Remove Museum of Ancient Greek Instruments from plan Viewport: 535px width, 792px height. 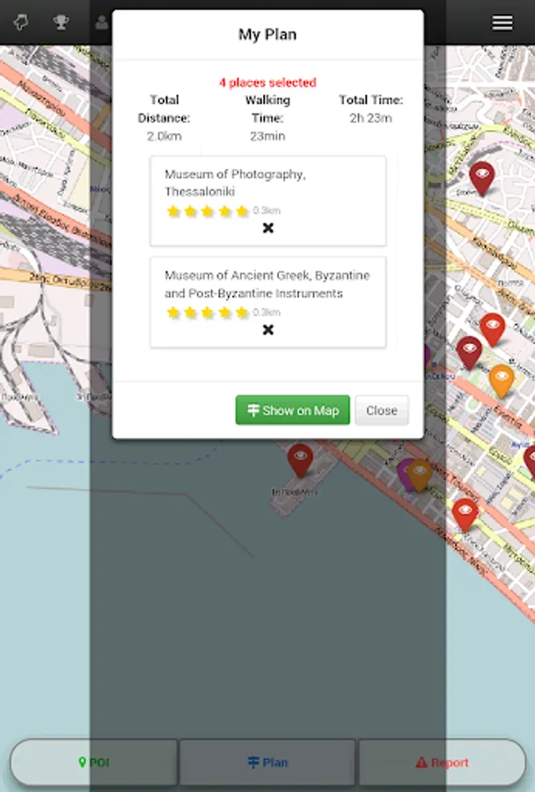tap(268, 330)
